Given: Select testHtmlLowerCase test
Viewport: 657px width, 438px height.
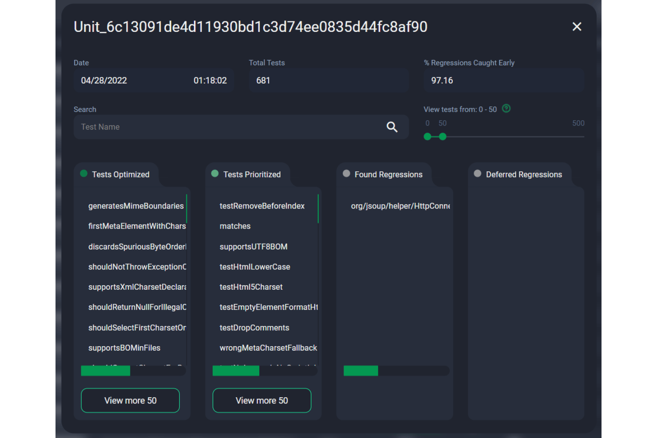Looking at the screenshot, I should coord(255,267).
